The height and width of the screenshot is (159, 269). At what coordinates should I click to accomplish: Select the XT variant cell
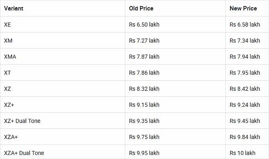point(7,73)
